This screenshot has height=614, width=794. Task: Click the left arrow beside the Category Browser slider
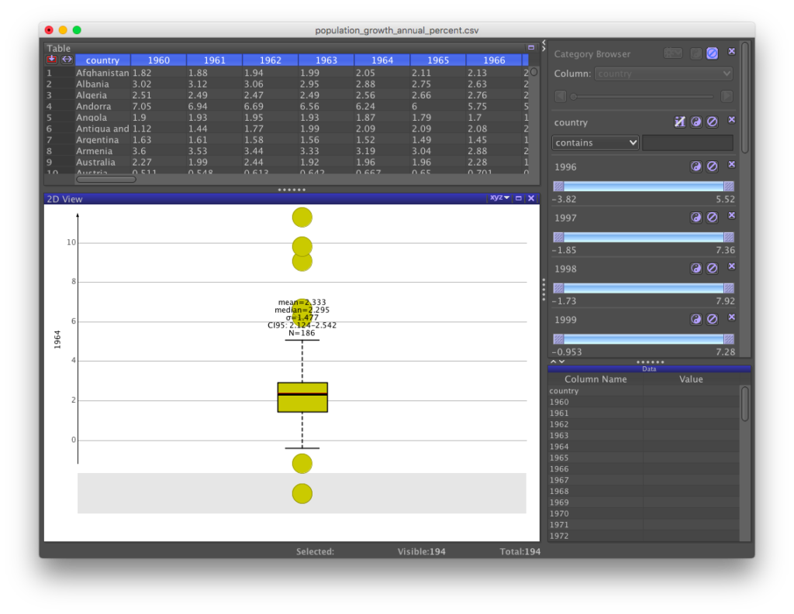(560, 95)
